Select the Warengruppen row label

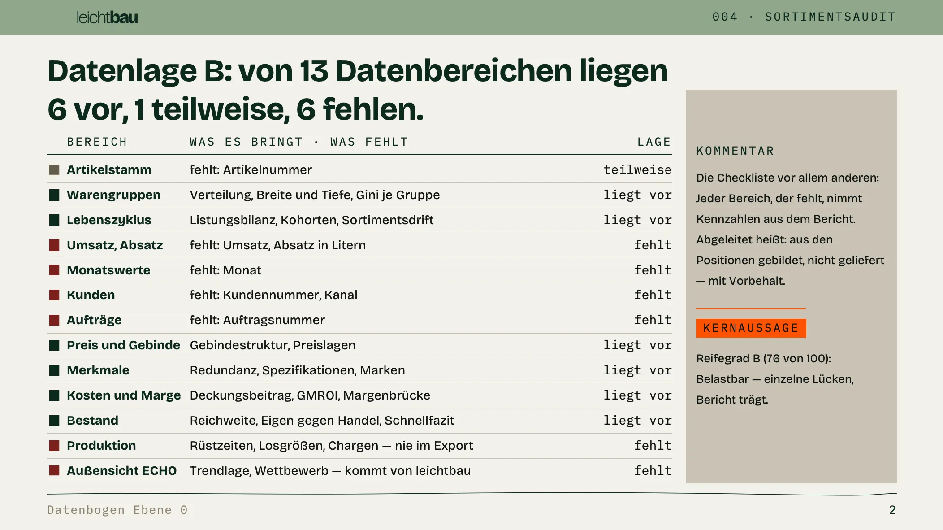tap(113, 195)
